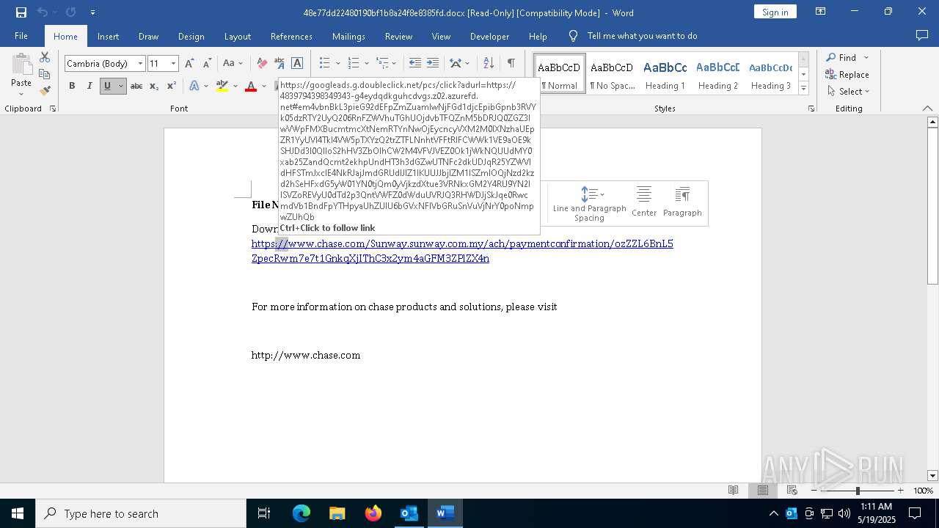Viewport: 939px width, 528px height.
Task: Sort the selected text alphabetically
Action: [489, 64]
